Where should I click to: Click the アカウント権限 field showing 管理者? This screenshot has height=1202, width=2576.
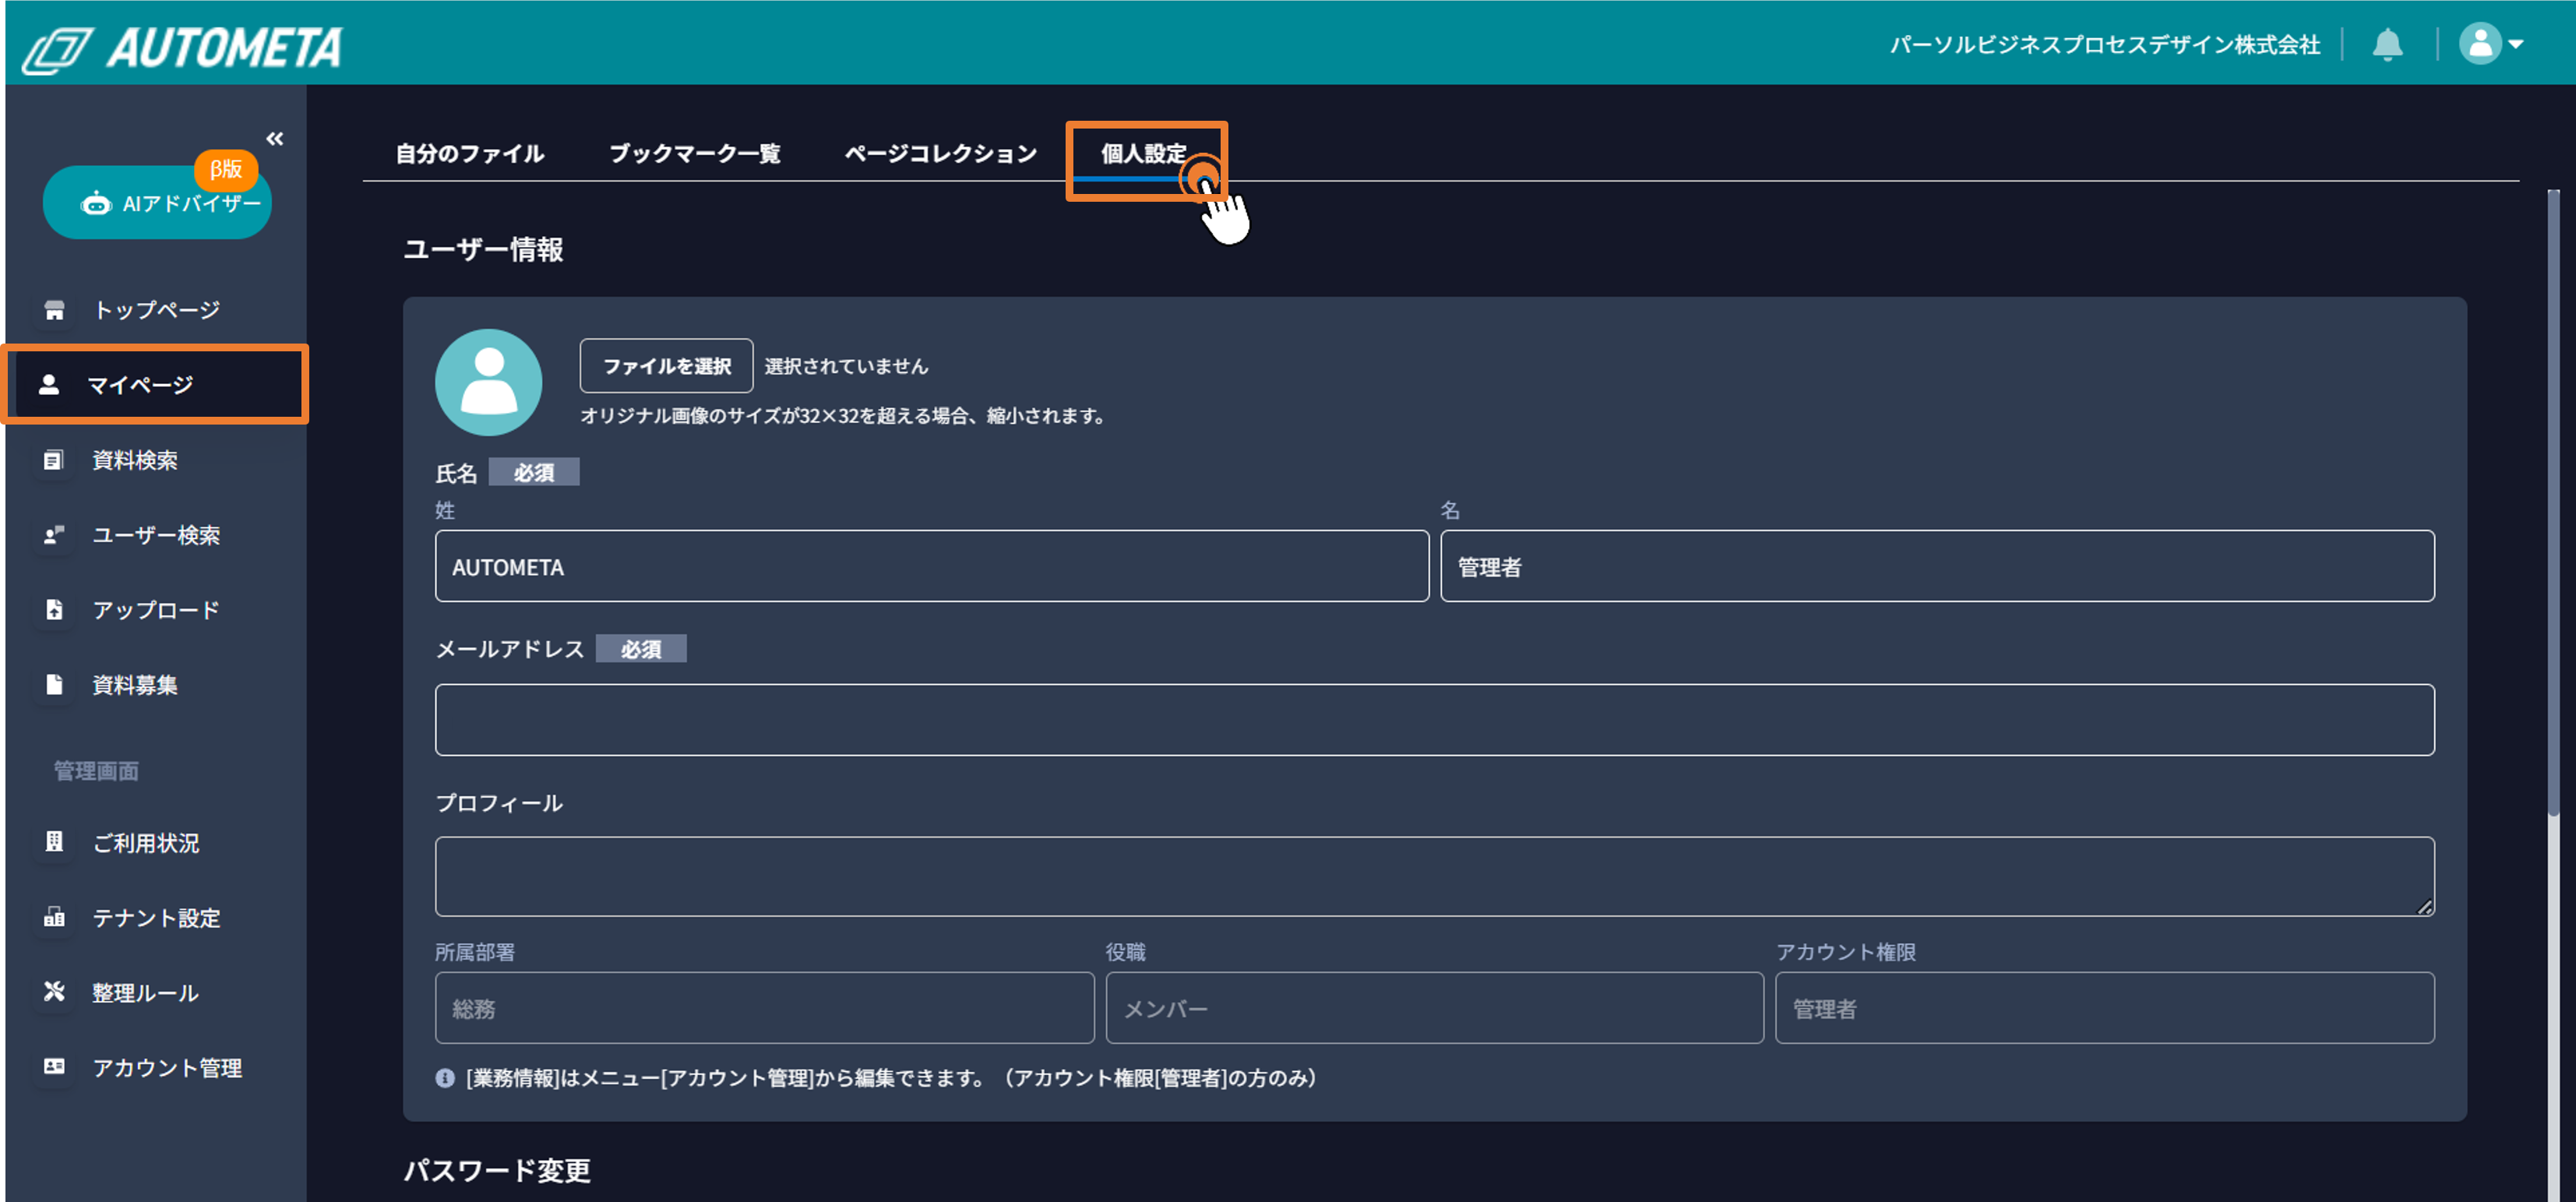[2104, 1008]
